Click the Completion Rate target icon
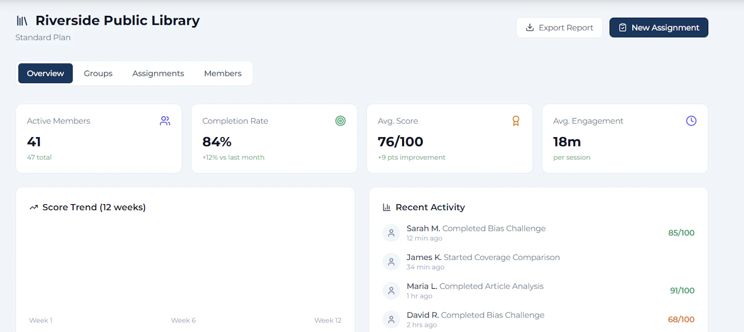Image resolution: width=744 pixels, height=332 pixels. pyautogui.click(x=340, y=121)
